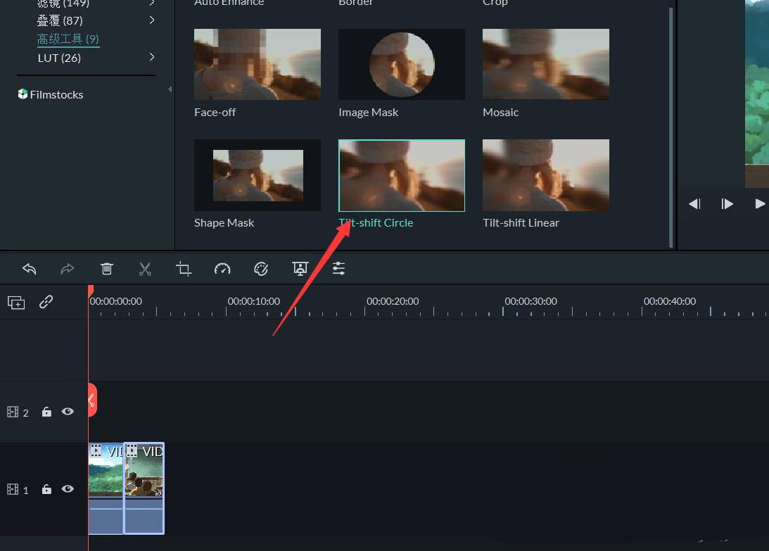Open the speed control tool
Screen dimensions: 769x551
[222, 268]
